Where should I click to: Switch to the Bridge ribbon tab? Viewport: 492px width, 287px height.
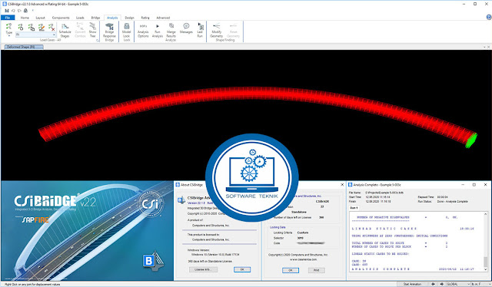pos(95,18)
